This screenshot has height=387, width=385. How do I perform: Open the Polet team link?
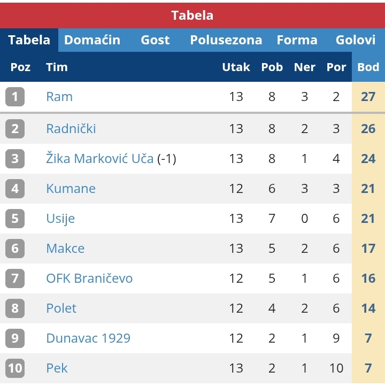(x=61, y=308)
